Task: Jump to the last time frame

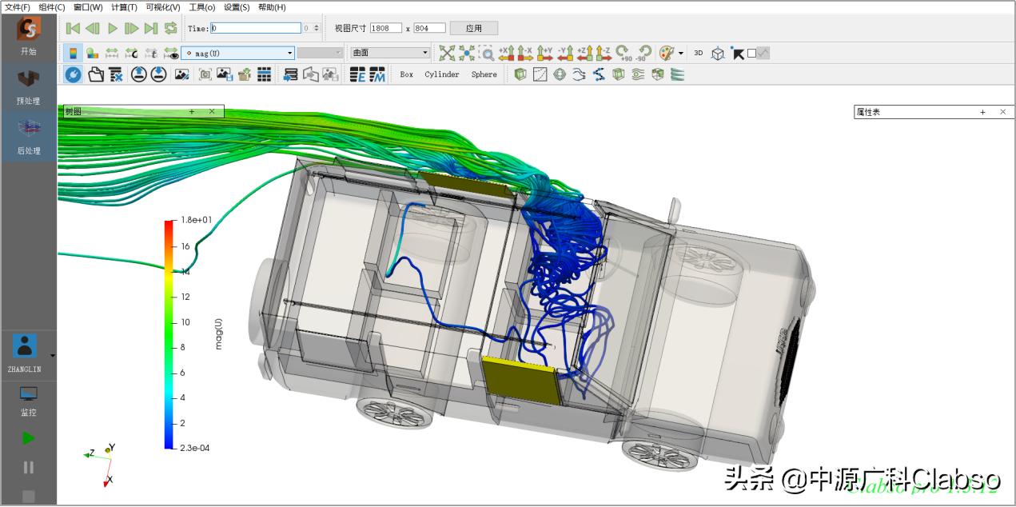Action: point(151,28)
